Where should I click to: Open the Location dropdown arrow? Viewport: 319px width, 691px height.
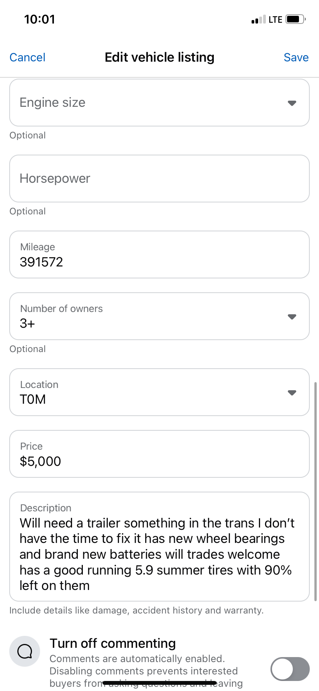pyautogui.click(x=292, y=393)
